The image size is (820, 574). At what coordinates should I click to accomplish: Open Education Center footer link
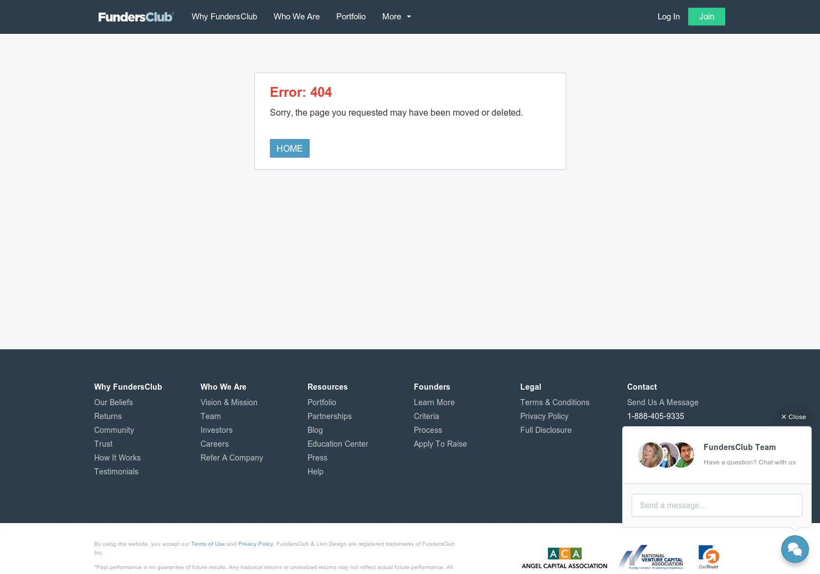tap(338, 444)
